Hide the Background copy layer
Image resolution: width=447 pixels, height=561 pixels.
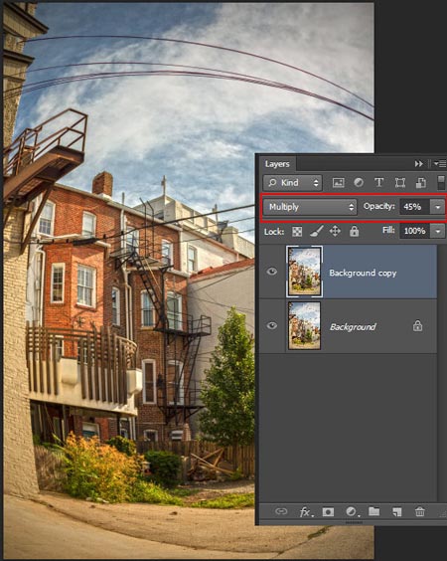[x=272, y=272]
